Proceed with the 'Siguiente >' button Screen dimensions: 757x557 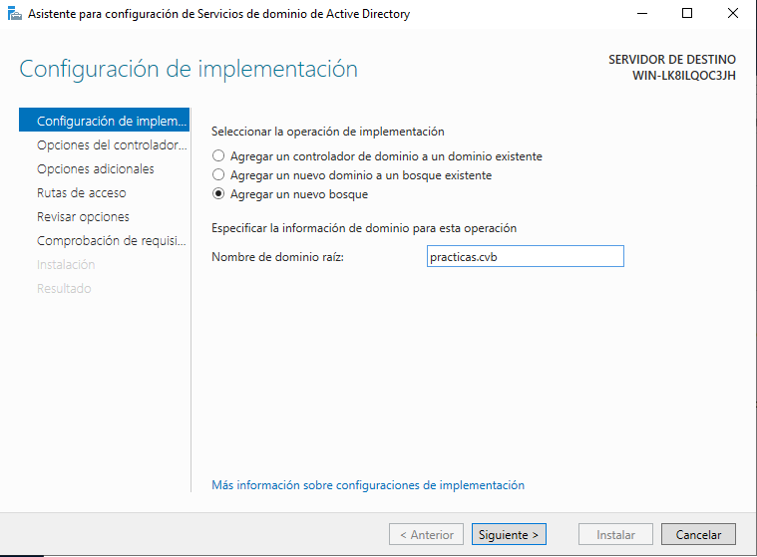[x=509, y=534]
